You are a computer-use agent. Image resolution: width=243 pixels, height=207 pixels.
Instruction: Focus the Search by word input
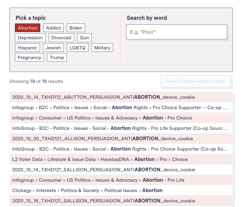click(x=177, y=32)
